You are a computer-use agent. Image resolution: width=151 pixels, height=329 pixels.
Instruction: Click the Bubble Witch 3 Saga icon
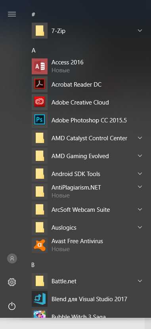pyautogui.click(x=40, y=314)
